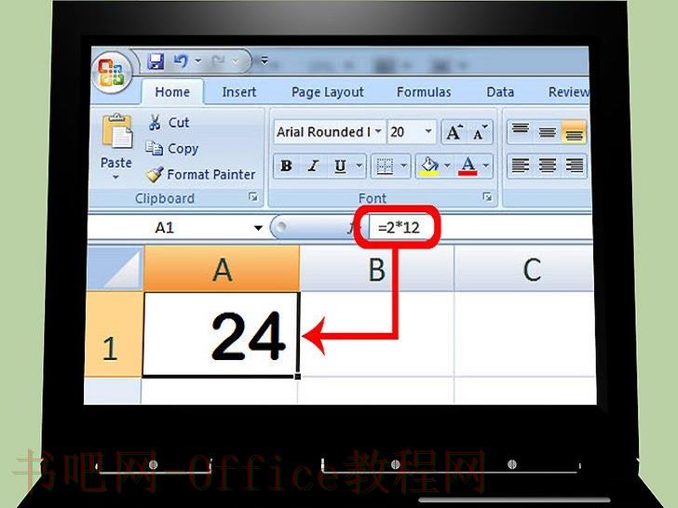Click the Name Box showing A1
This screenshot has width=678, height=508.
pyautogui.click(x=170, y=227)
